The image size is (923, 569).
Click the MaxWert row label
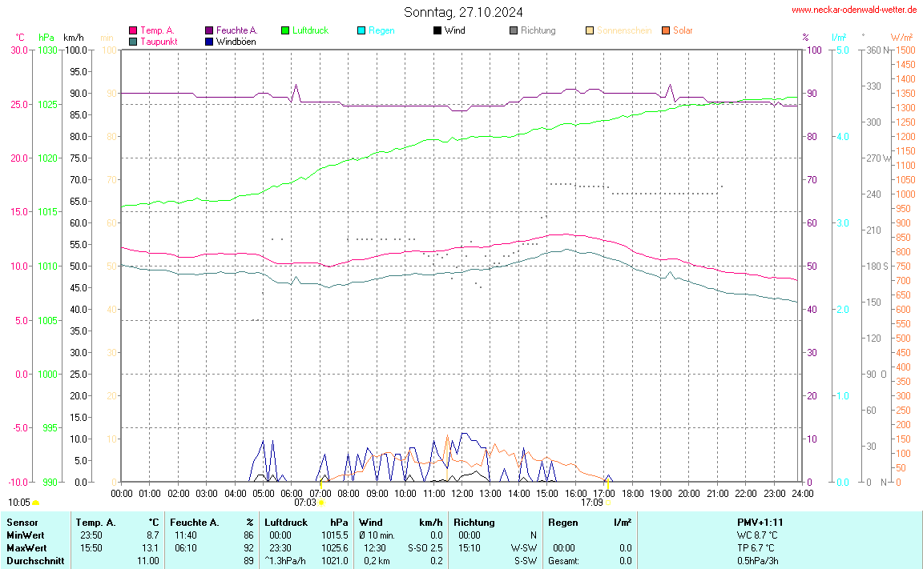(x=26, y=547)
